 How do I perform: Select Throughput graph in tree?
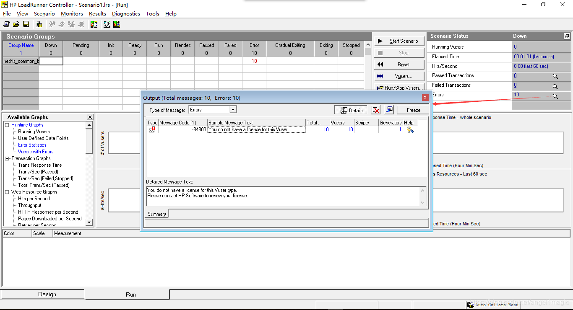(x=30, y=205)
